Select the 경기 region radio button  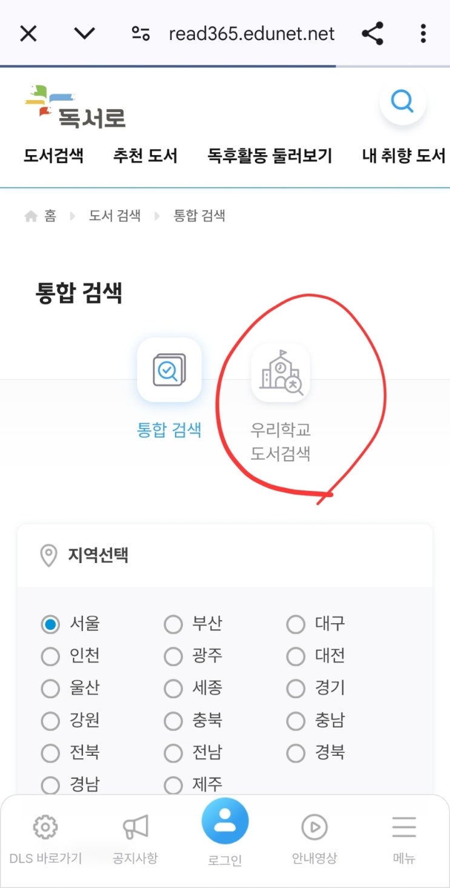(x=296, y=689)
